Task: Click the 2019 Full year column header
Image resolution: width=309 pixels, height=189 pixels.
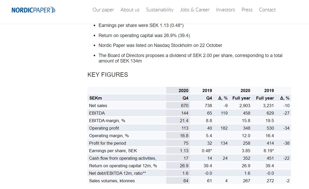Action: click(x=265, y=94)
